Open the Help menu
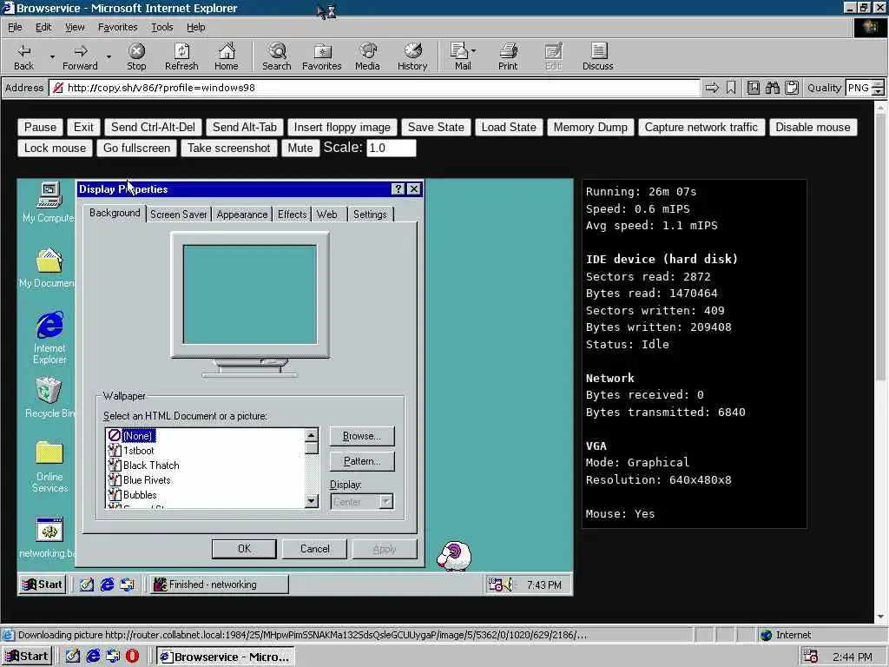This screenshot has height=667, width=889. coord(195,27)
